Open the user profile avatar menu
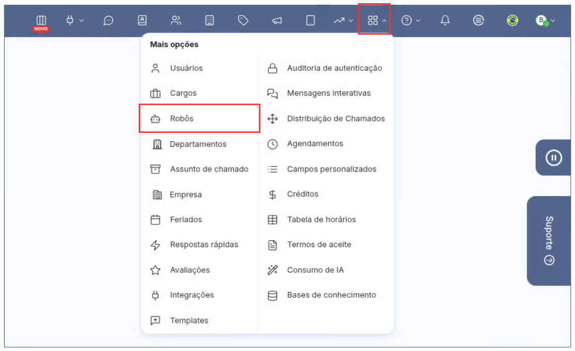The width and height of the screenshot is (575, 351). (x=544, y=21)
